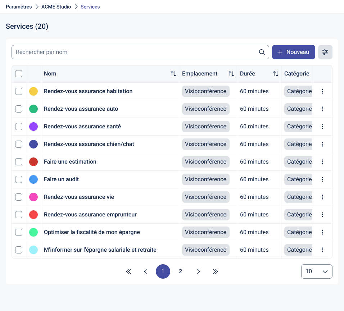Screen dimensions: 344x311
Task: Go to next page chevron
Action: pos(198,271)
